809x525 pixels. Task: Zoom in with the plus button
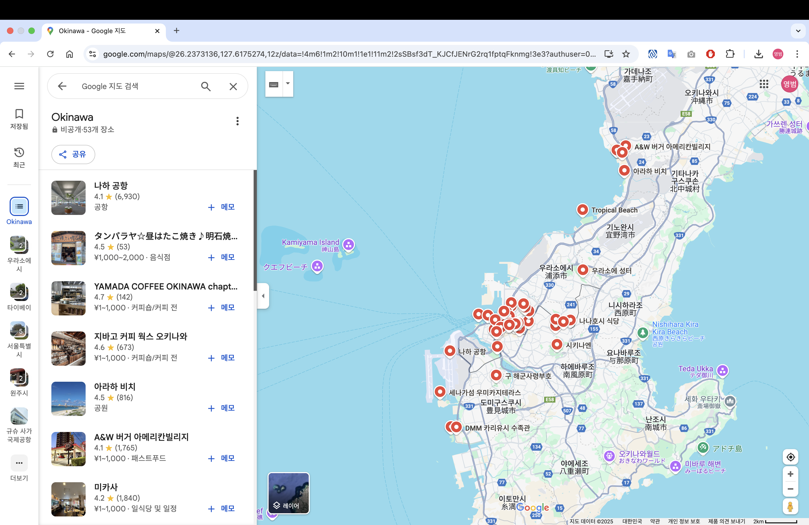pos(791,474)
